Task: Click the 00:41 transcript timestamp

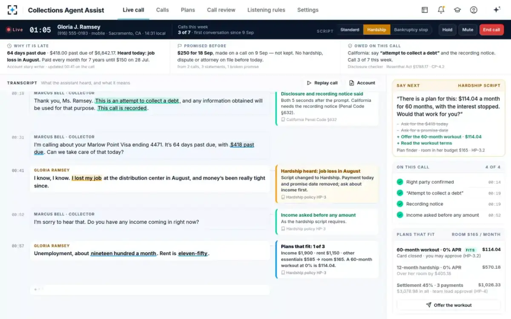Action: pyautogui.click(x=18, y=171)
